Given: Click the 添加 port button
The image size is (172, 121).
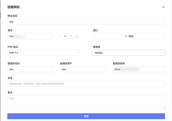Looking at the screenshot, I should click(129, 36).
